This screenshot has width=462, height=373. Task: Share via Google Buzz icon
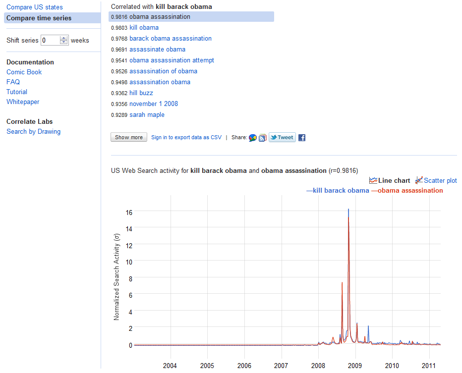(x=253, y=138)
